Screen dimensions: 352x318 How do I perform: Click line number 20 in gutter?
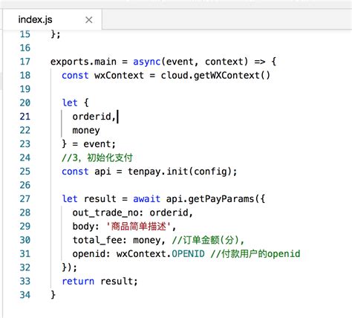pos(25,103)
